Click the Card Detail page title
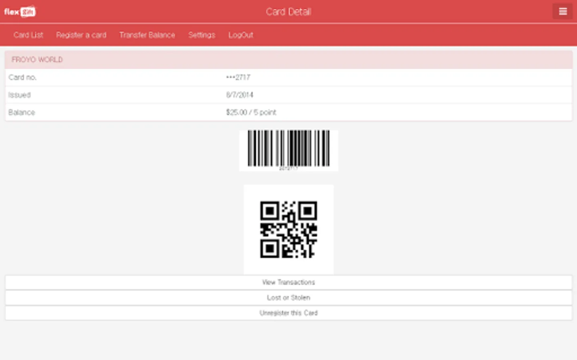Screen dimensions: 577x360 288,12
